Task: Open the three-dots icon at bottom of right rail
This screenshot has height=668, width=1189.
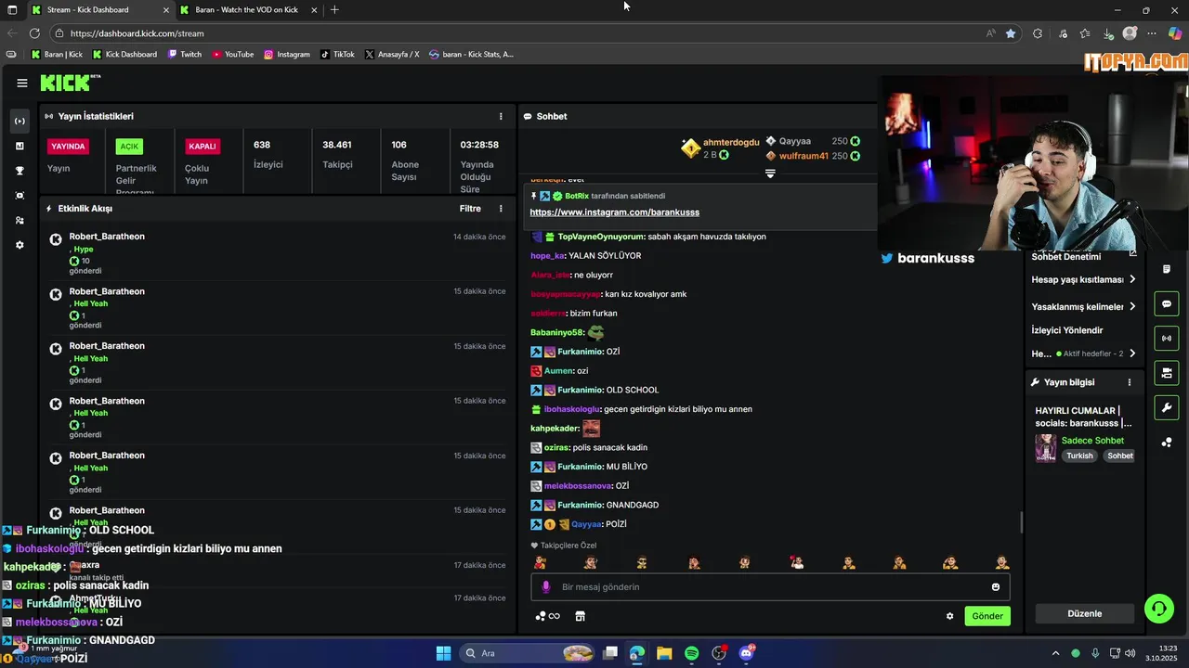Action: pyautogui.click(x=1167, y=443)
